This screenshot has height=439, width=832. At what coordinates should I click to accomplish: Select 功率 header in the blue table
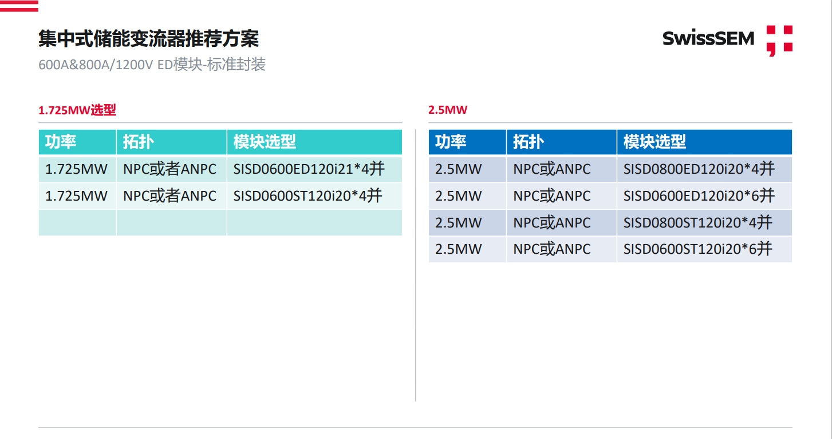[x=451, y=142]
